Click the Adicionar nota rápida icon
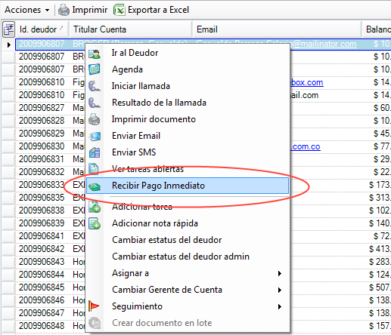Image resolution: width=391 pixels, height=335 pixels. click(95, 223)
